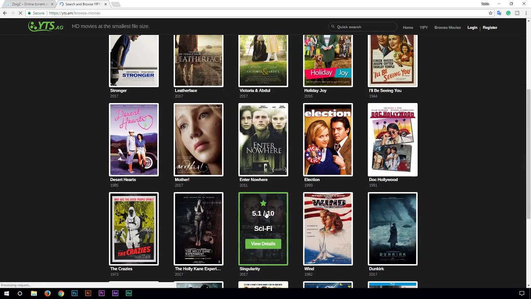The width and height of the screenshot is (531, 299).
Task: Go to the Home page link
Action: point(408,27)
